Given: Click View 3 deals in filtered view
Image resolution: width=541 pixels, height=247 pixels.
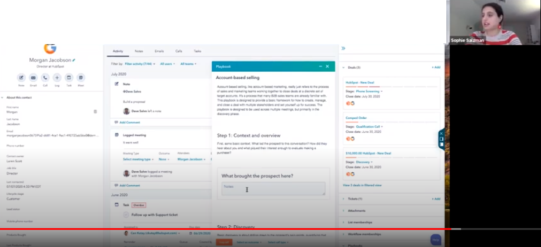Looking at the screenshot, I should coord(362,185).
